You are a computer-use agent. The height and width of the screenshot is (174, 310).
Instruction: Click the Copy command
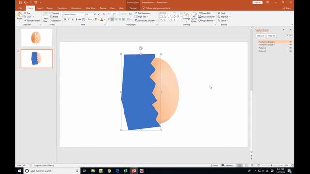point(28,17)
